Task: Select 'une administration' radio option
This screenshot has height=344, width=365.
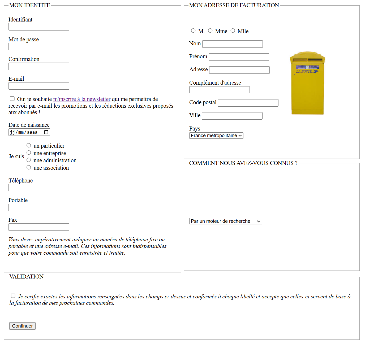Action: coord(29,160)
